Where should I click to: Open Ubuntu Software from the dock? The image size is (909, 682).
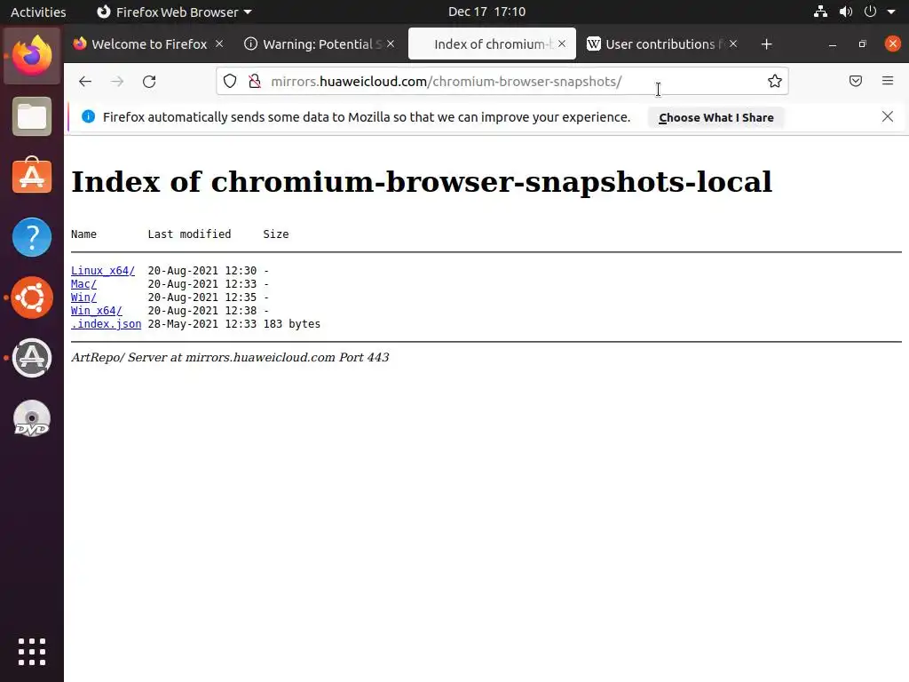click(32, 176)
